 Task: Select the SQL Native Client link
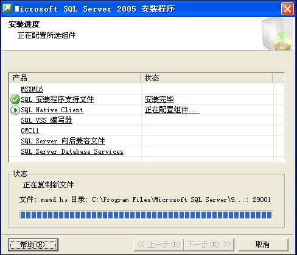[52, 110]
